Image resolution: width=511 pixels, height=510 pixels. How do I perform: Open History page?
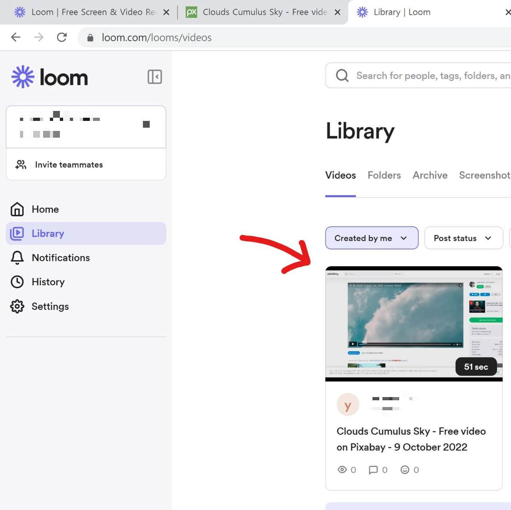[x=86, y=282]
